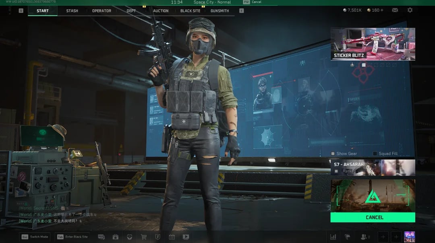Screen dimensions: 435x243
Task: Click the shopping cart store icon
Action: click(143, 237)
